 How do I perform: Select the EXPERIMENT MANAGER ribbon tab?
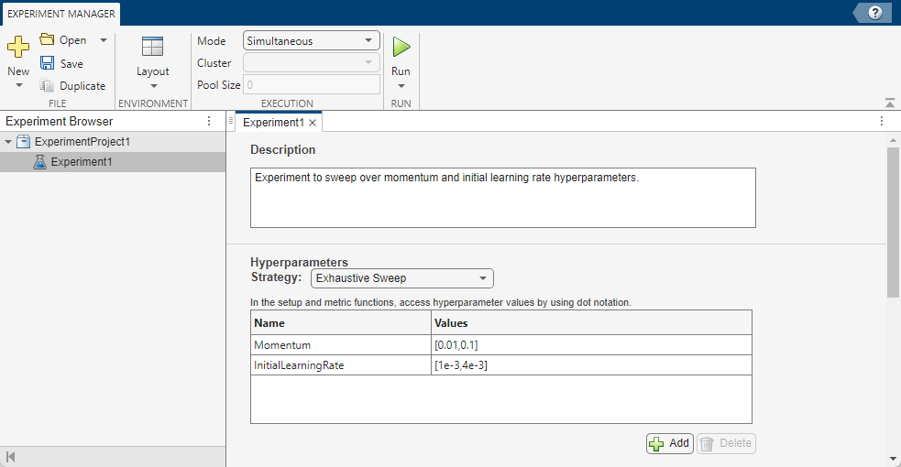point(60,14)
